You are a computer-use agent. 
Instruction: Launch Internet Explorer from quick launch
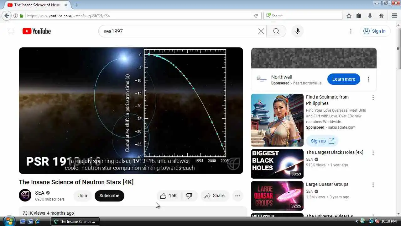37,221
